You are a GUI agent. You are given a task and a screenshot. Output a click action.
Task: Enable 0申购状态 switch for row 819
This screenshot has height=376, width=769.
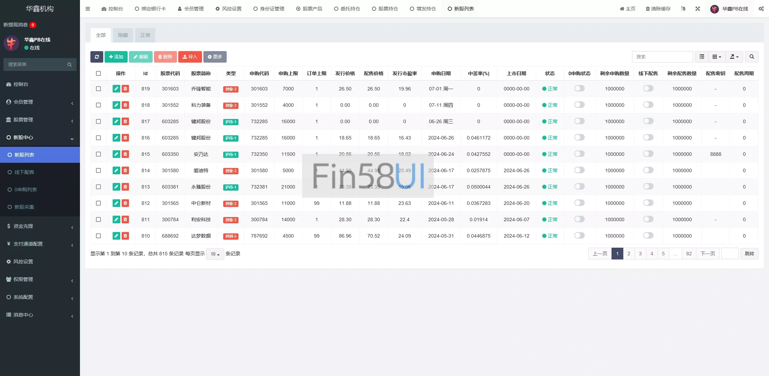coord(579,88)
